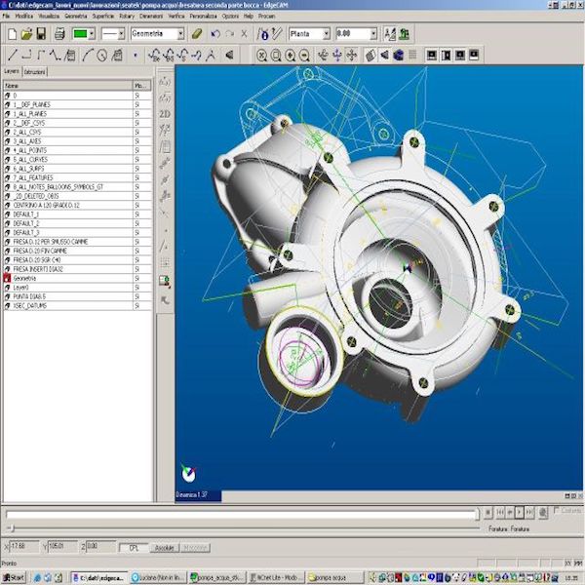
Task: Toggle the Geometria layer red icon
Action: click(x=7, y=277)
